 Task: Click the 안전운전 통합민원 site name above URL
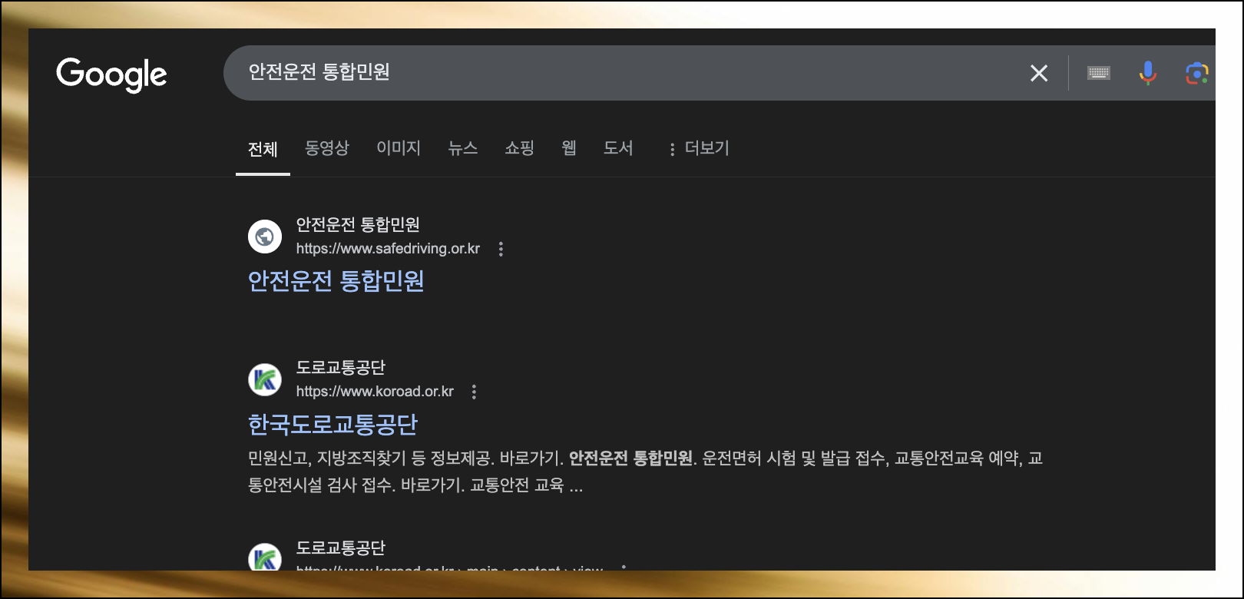pos(358,224)
